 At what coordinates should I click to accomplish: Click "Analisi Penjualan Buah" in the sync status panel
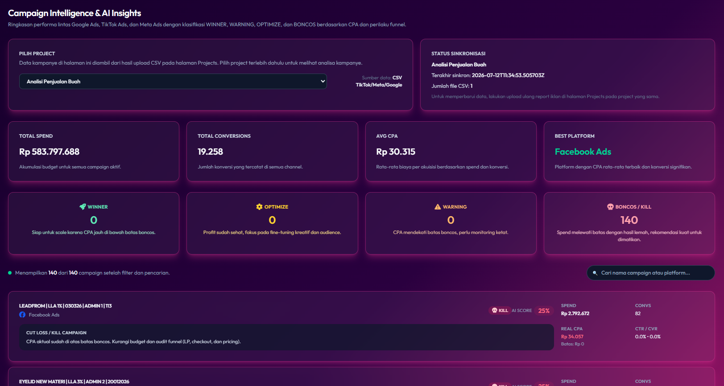459,65
